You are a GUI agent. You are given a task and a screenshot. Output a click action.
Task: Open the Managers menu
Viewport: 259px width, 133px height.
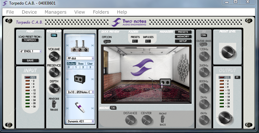pyautogui.click(x=55, y=12)
